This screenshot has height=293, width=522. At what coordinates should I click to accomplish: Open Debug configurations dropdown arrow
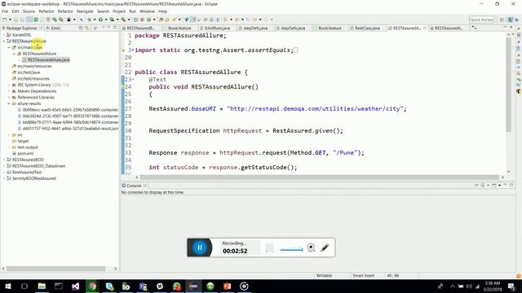(95, 20)
